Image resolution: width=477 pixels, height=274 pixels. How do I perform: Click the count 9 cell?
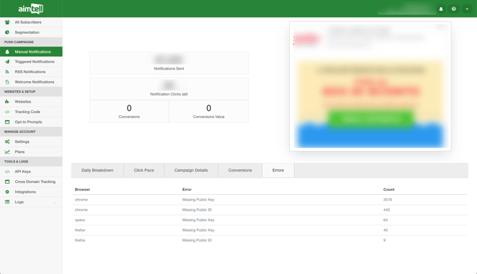pos(384,240)
